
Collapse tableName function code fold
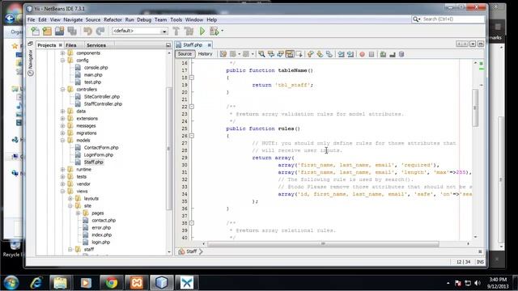click(192, 78)
